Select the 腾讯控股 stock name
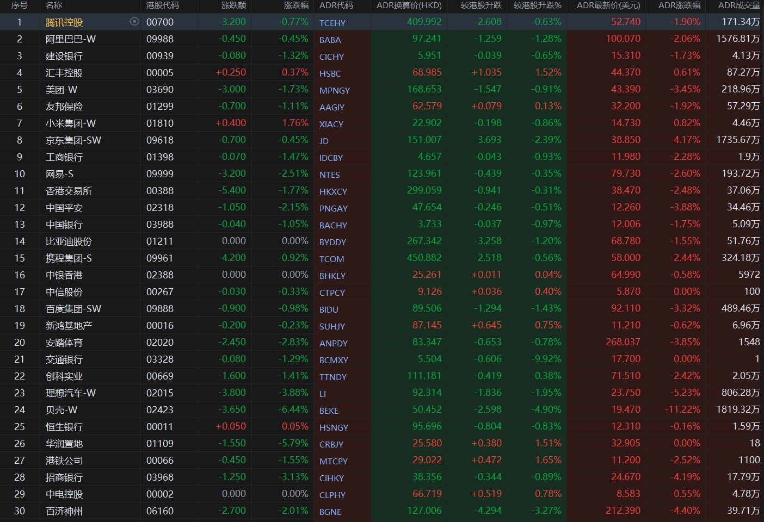764x522 pixels. point(64,22)
